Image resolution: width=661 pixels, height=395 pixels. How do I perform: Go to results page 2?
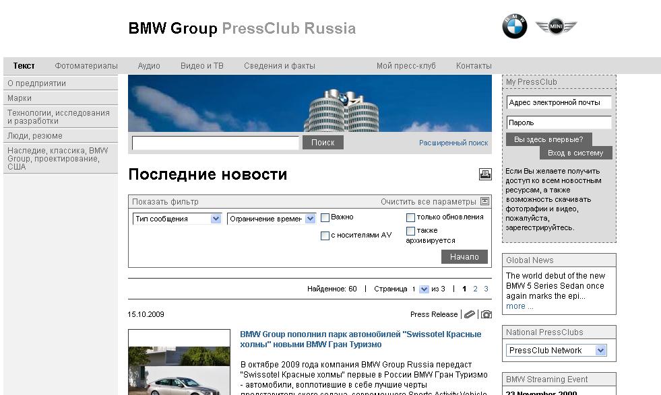pos(475,289)
